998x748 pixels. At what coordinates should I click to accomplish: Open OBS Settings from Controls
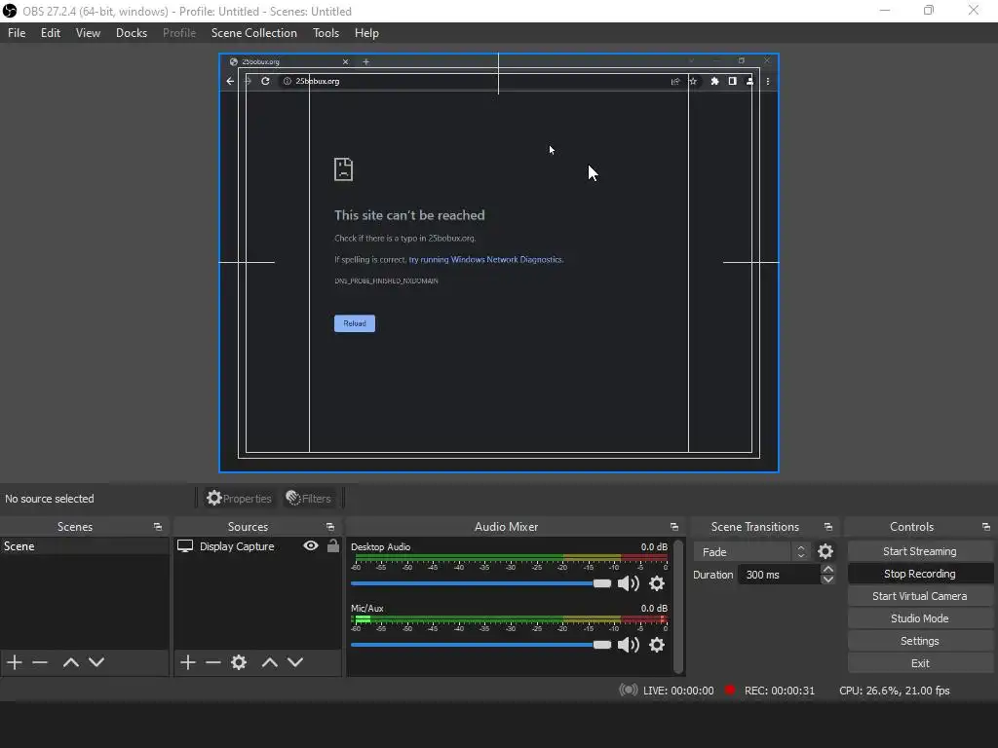(x=920, y=641)
